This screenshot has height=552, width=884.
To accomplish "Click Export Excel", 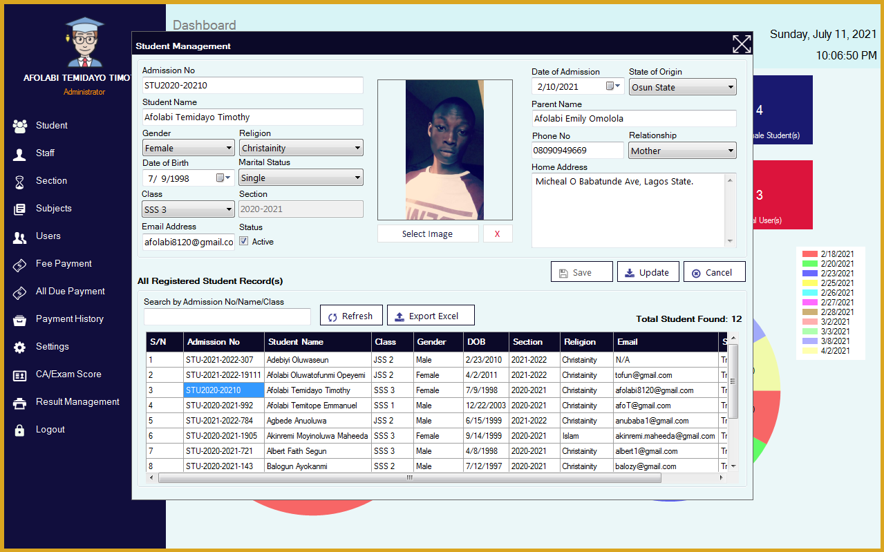I will [431, 315].
